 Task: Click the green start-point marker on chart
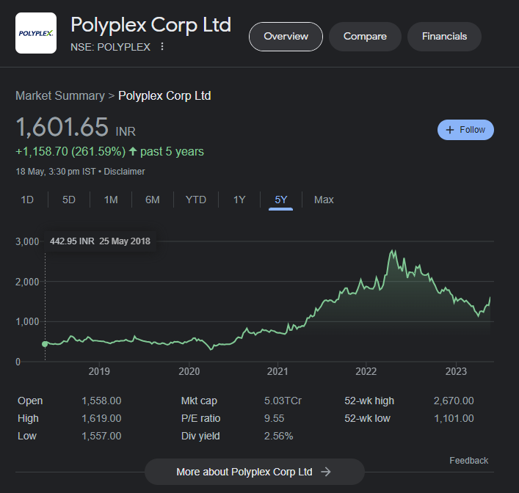coord(45,343)
